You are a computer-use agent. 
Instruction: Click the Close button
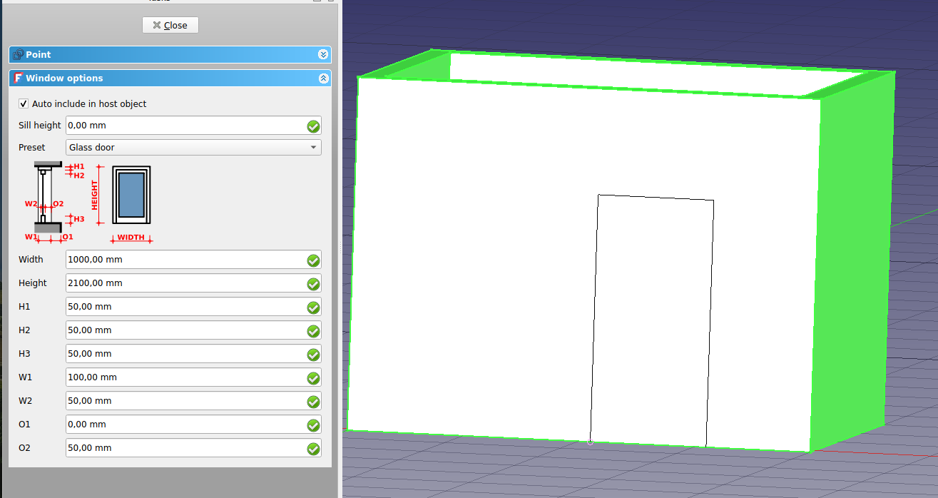coord(170,25)
